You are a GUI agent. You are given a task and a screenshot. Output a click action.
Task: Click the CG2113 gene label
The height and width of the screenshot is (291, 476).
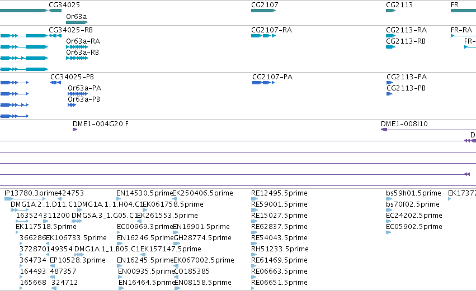399,5
